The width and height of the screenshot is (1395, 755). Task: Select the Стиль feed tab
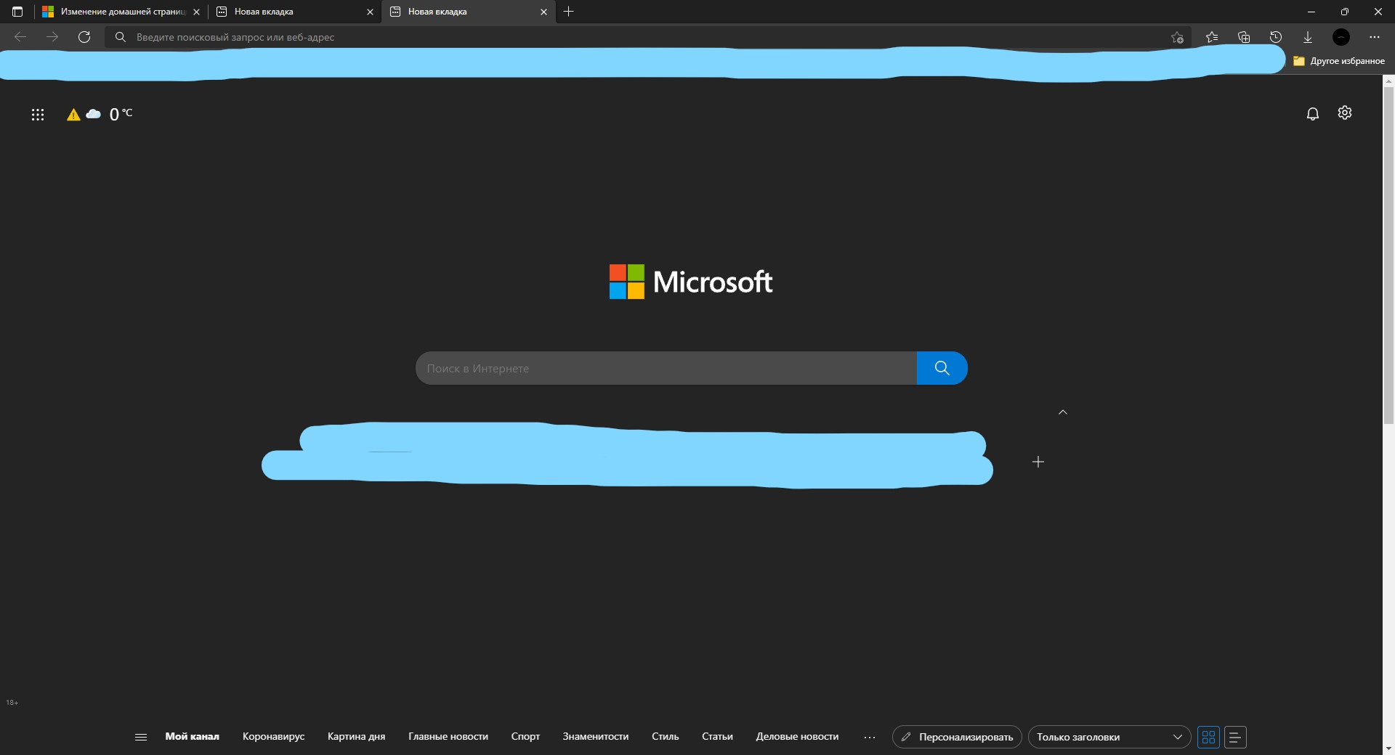click(x=666, y=736)
